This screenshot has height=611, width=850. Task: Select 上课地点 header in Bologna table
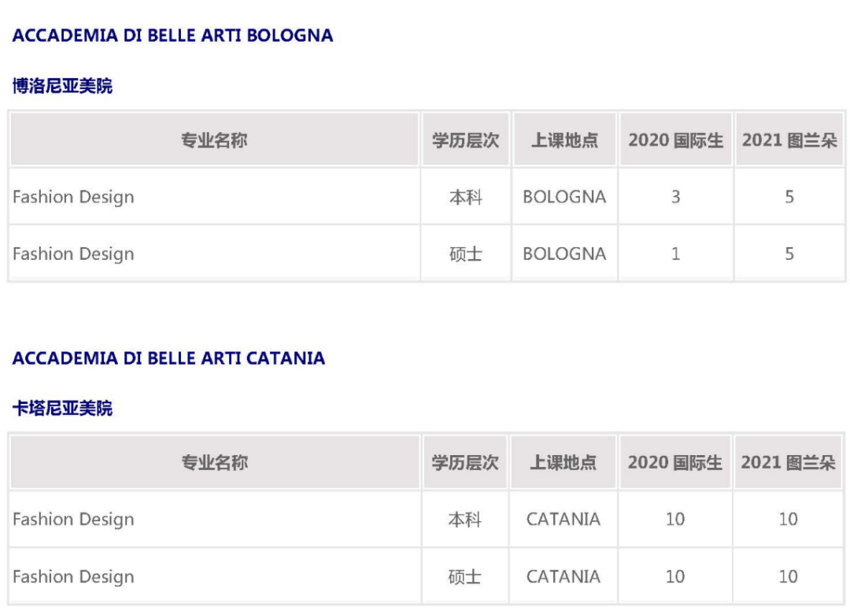[x=564, y=140]
